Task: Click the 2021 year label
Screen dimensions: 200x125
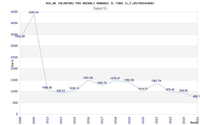Action: [x=157, y=120]
